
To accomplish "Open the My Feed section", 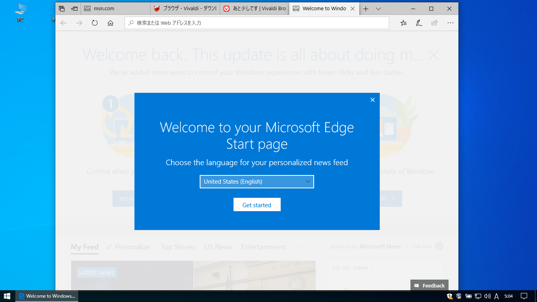I will click(85, 247).
